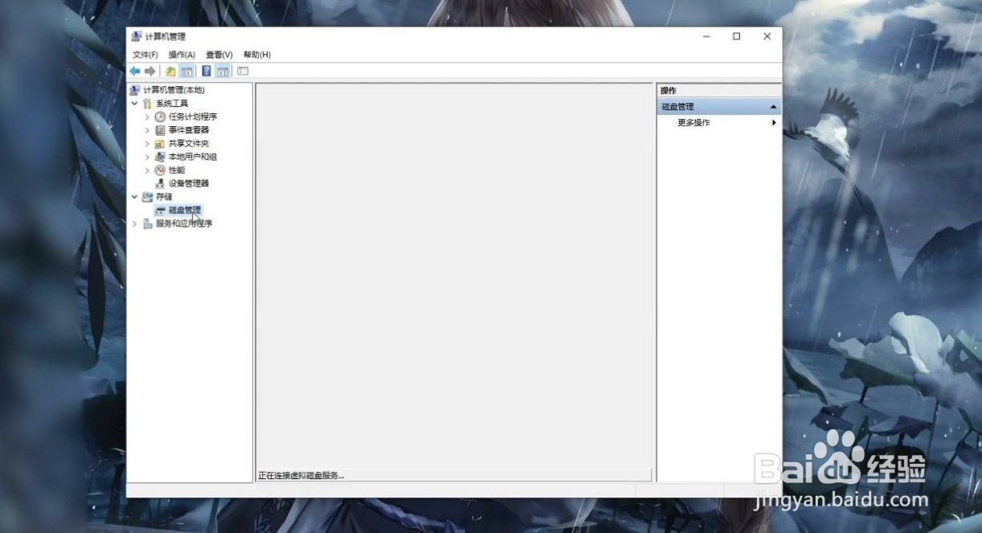The width and height of the screenshot is (982, 533).
Task: Maximize the 计算机管理 window
Action: click(x=737, y=37)
